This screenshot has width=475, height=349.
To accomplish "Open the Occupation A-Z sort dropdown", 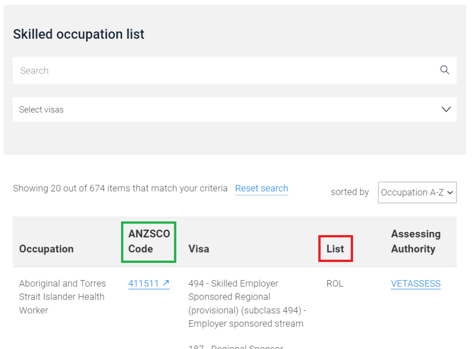I will point(417,192).
